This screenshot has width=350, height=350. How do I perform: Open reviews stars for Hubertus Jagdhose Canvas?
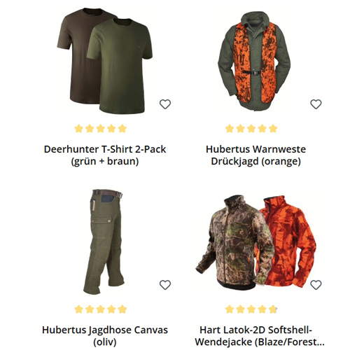[101, 309]
